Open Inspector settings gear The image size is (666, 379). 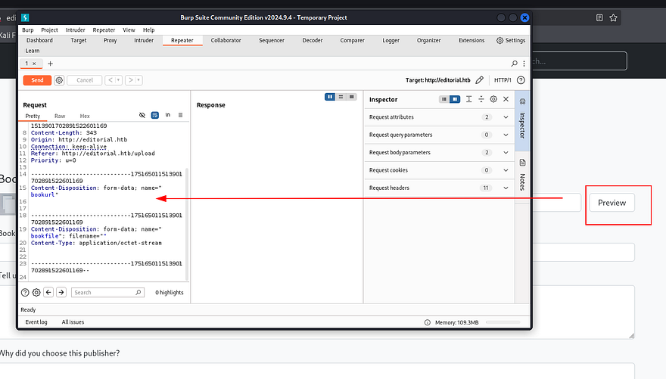tap(493, 99)
